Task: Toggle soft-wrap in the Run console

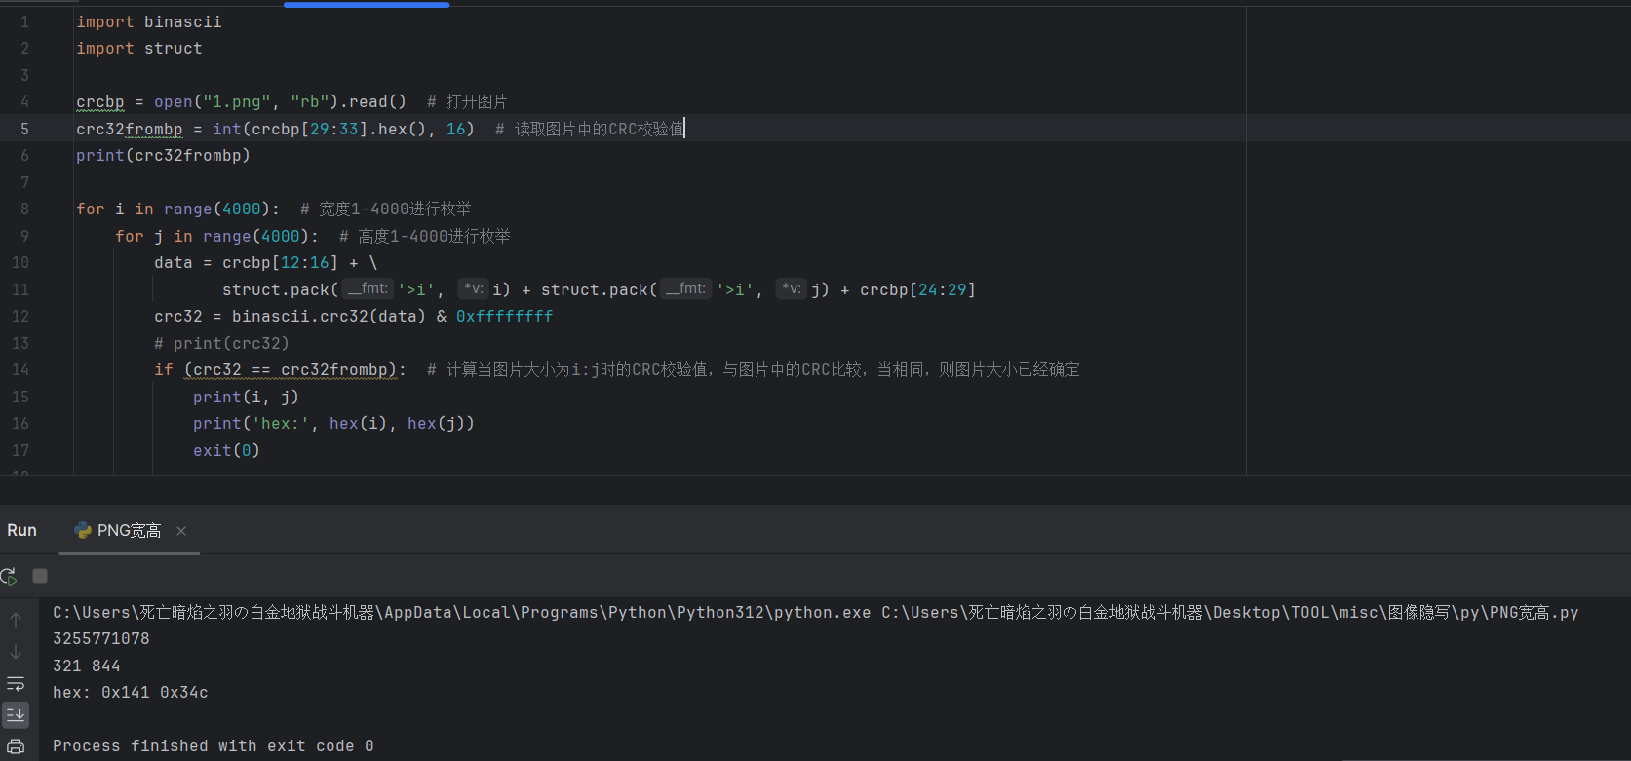Action: pos(16,683)
